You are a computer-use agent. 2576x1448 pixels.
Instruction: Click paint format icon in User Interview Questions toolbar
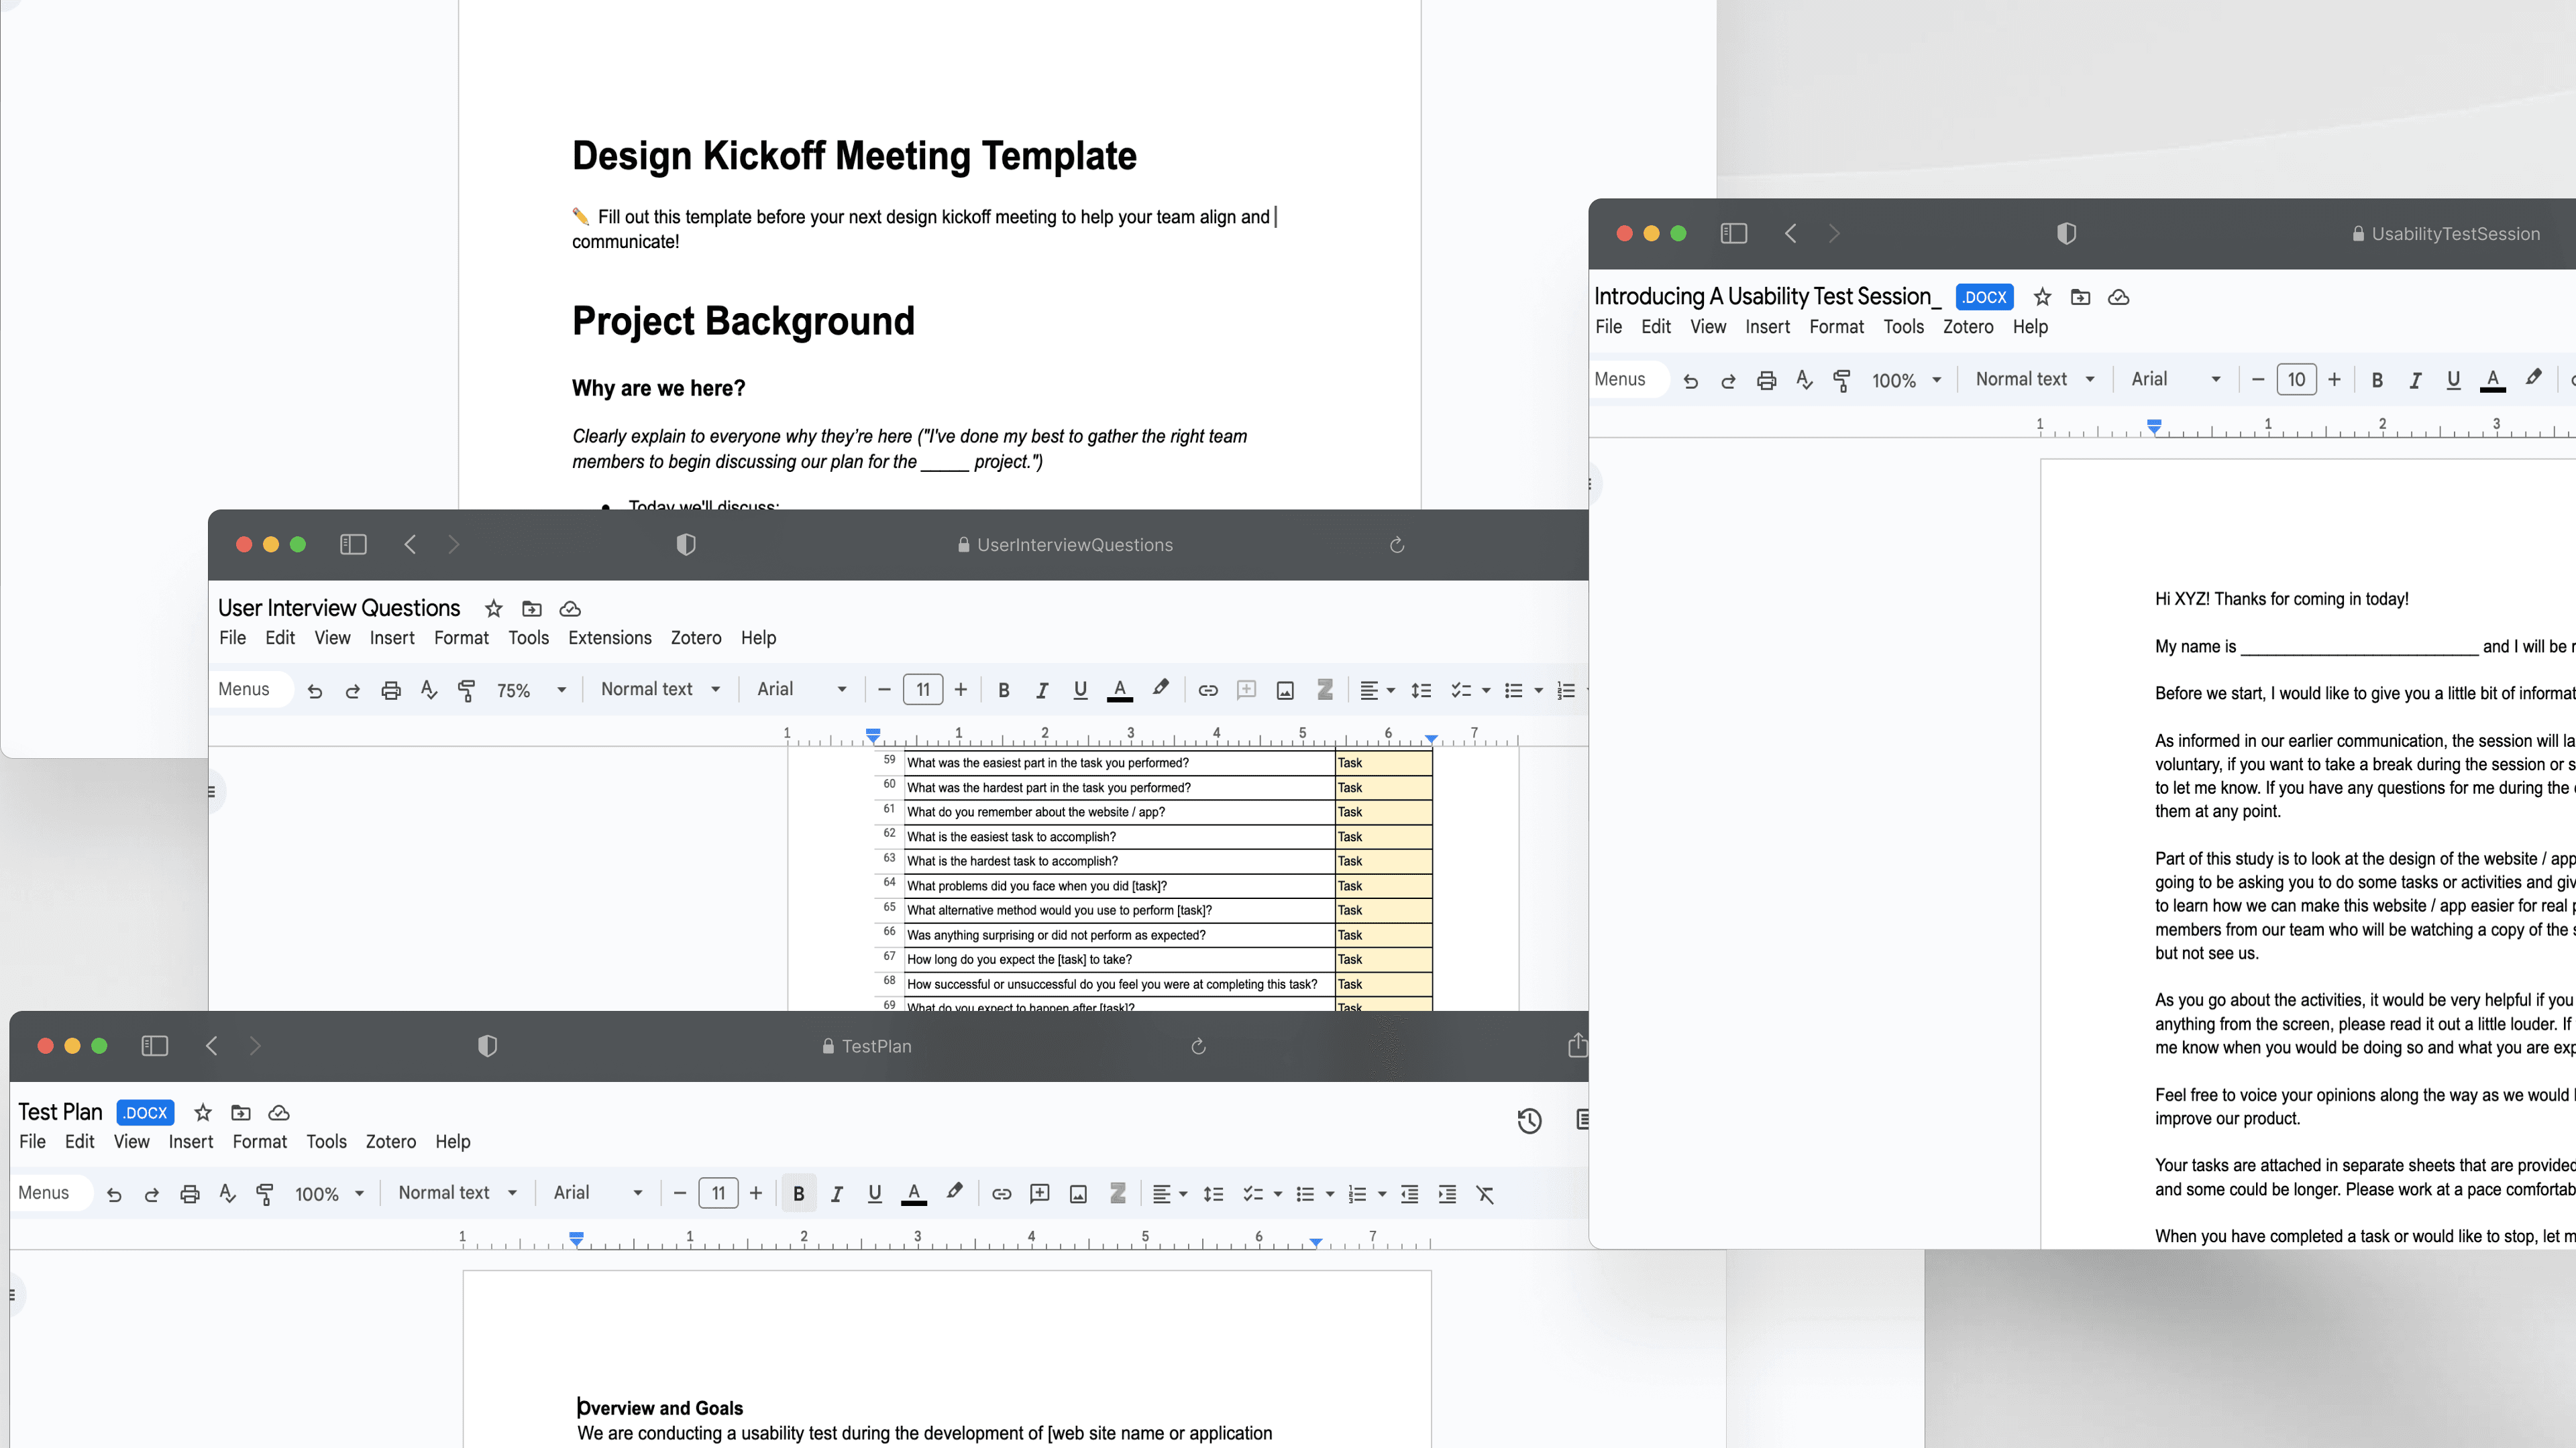click(466, 690)
